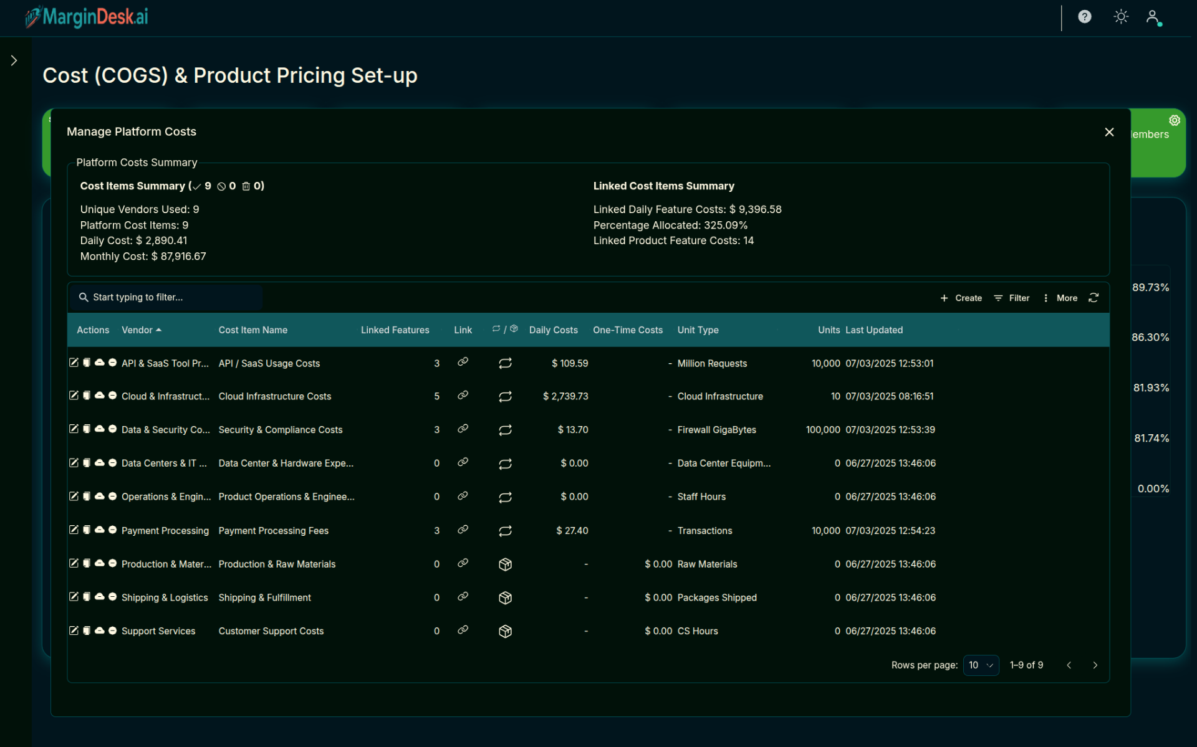
Task: Open the settings gear on the green panel
Action: click(x=1175, y=120)
